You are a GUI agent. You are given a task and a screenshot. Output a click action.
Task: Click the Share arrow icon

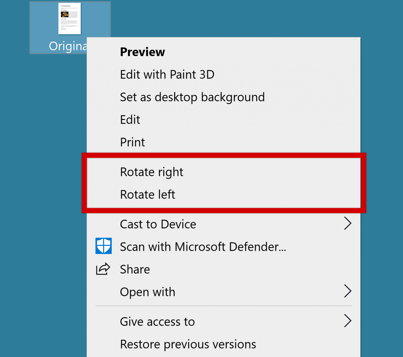(x=103, y=269)
